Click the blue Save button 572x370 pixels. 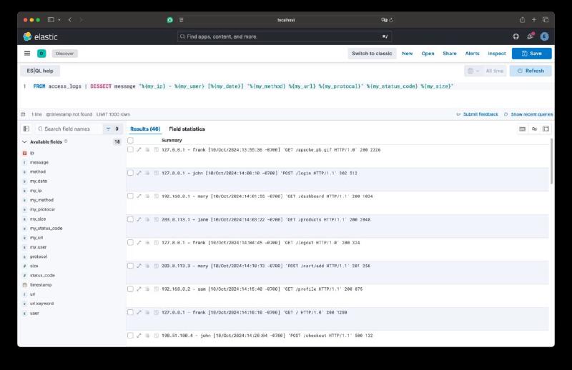point(531,54)
